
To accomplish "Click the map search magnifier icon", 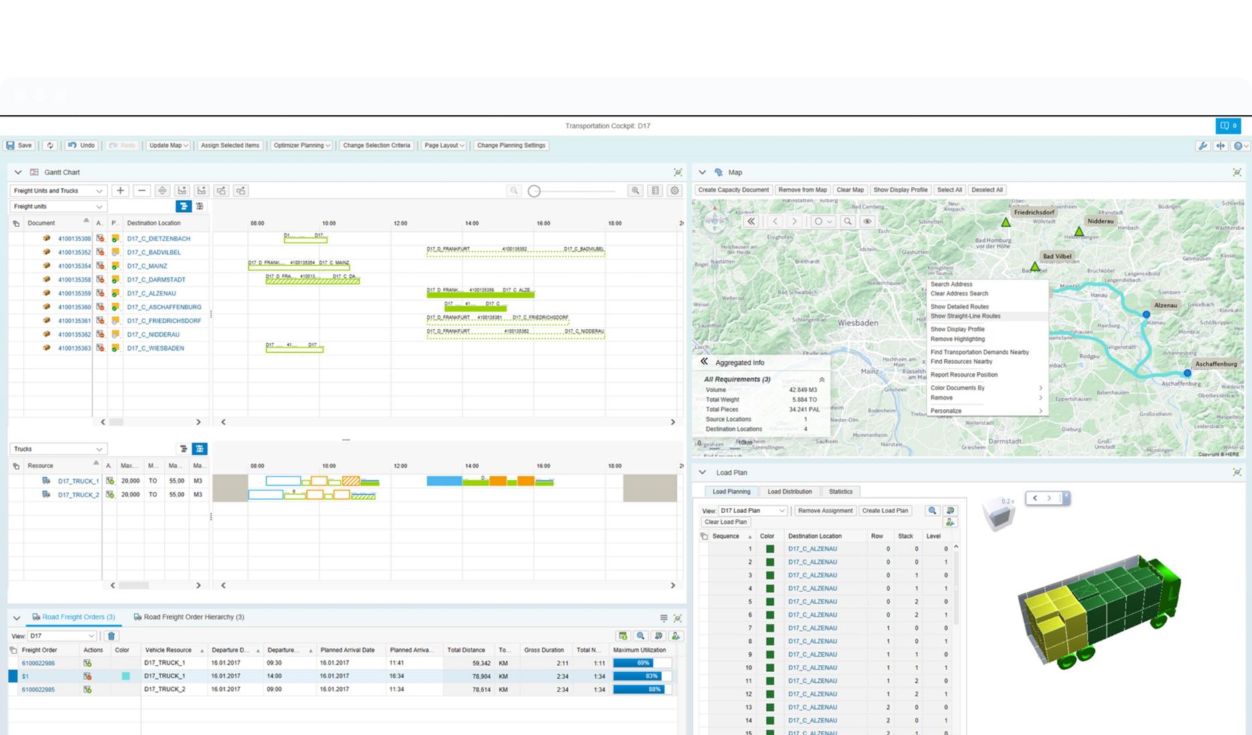I will (x=847, y=221).
